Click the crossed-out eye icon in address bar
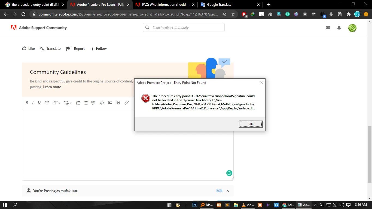This screenshot has width=372, height=209. 224,14
